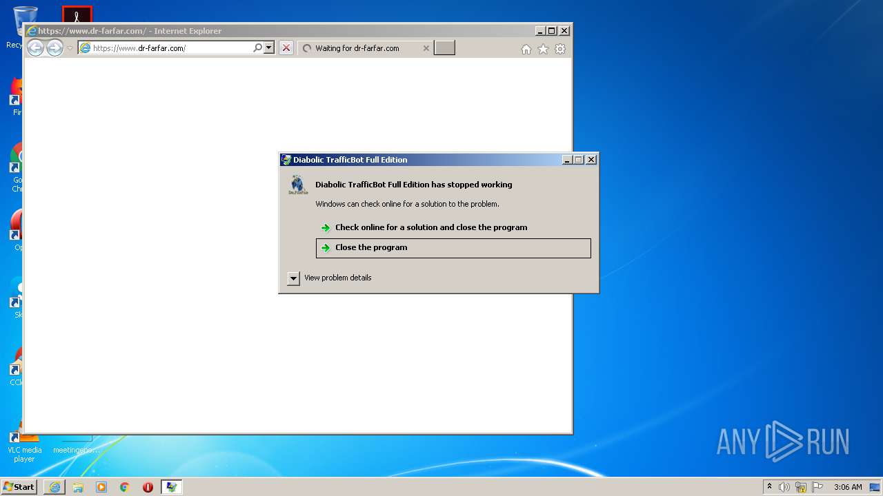
Task: Click the Internet Explorer Back button
Action: click(35, 48)
